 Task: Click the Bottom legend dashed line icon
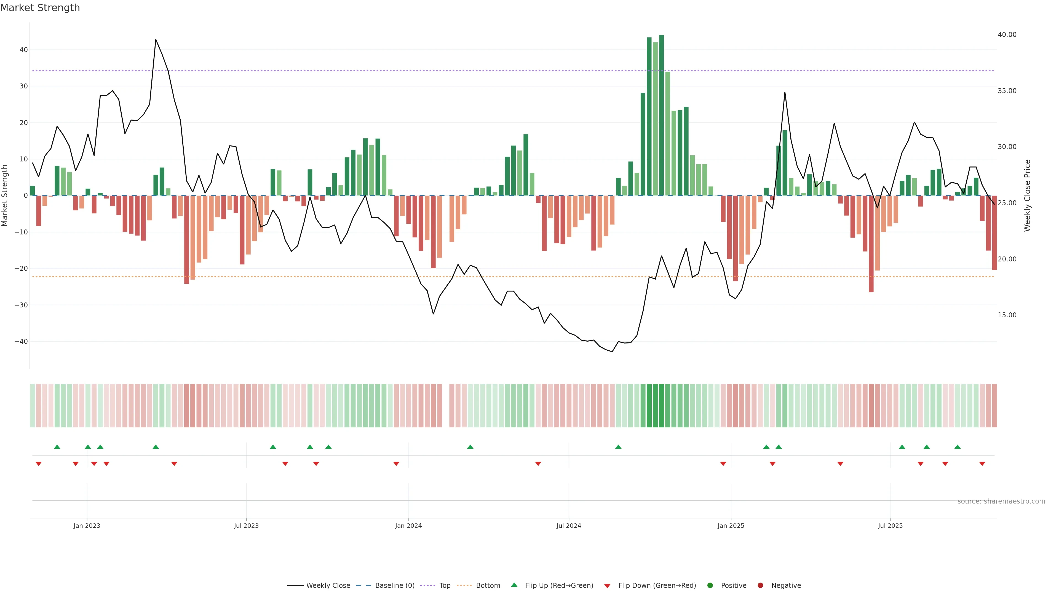point(464,586)
